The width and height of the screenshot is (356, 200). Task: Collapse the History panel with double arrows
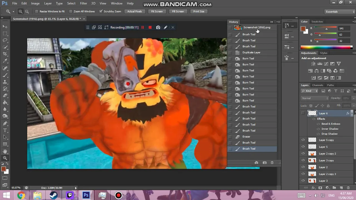(272, 22)
